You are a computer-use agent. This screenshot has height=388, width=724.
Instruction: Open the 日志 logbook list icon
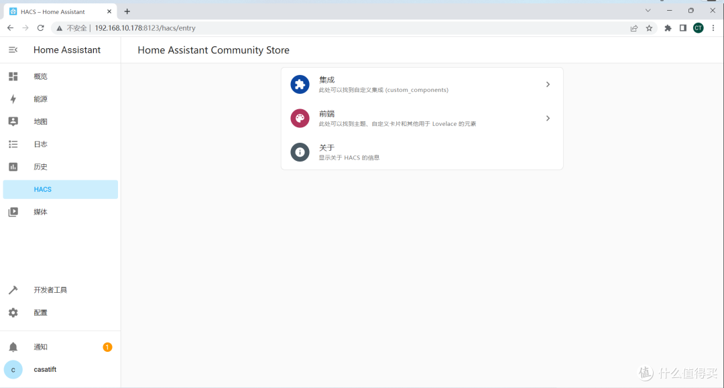13,144
